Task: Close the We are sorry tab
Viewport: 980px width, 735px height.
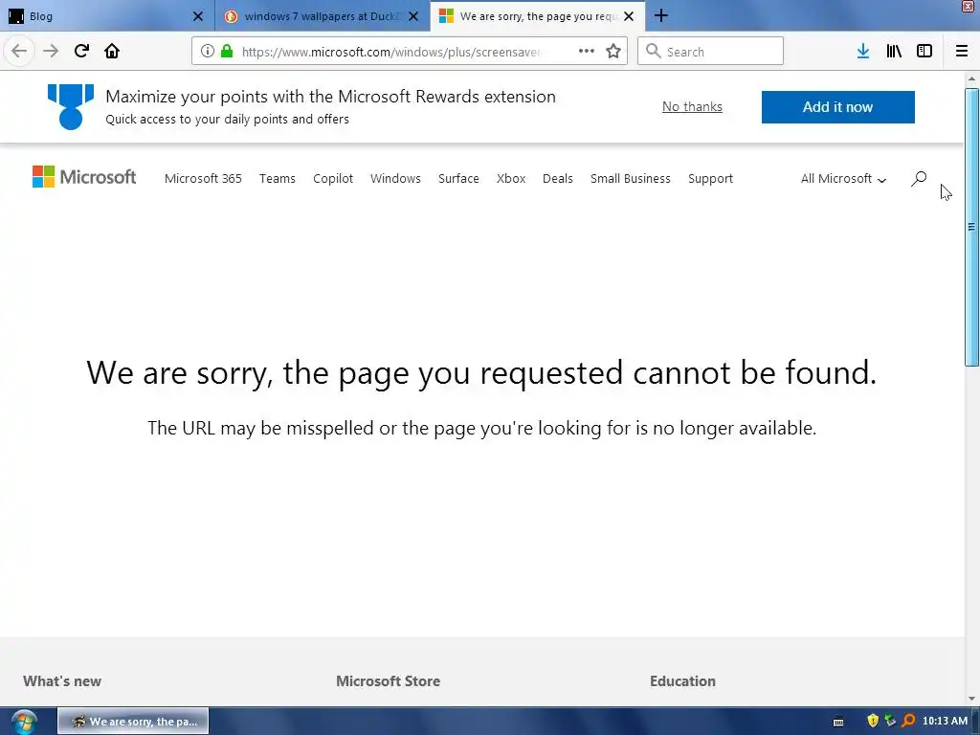Action: (629, 16)
